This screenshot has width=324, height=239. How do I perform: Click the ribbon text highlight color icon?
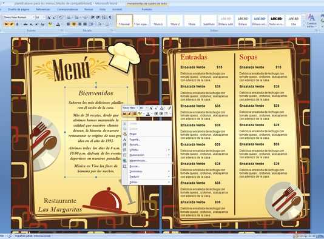point(50,24)
